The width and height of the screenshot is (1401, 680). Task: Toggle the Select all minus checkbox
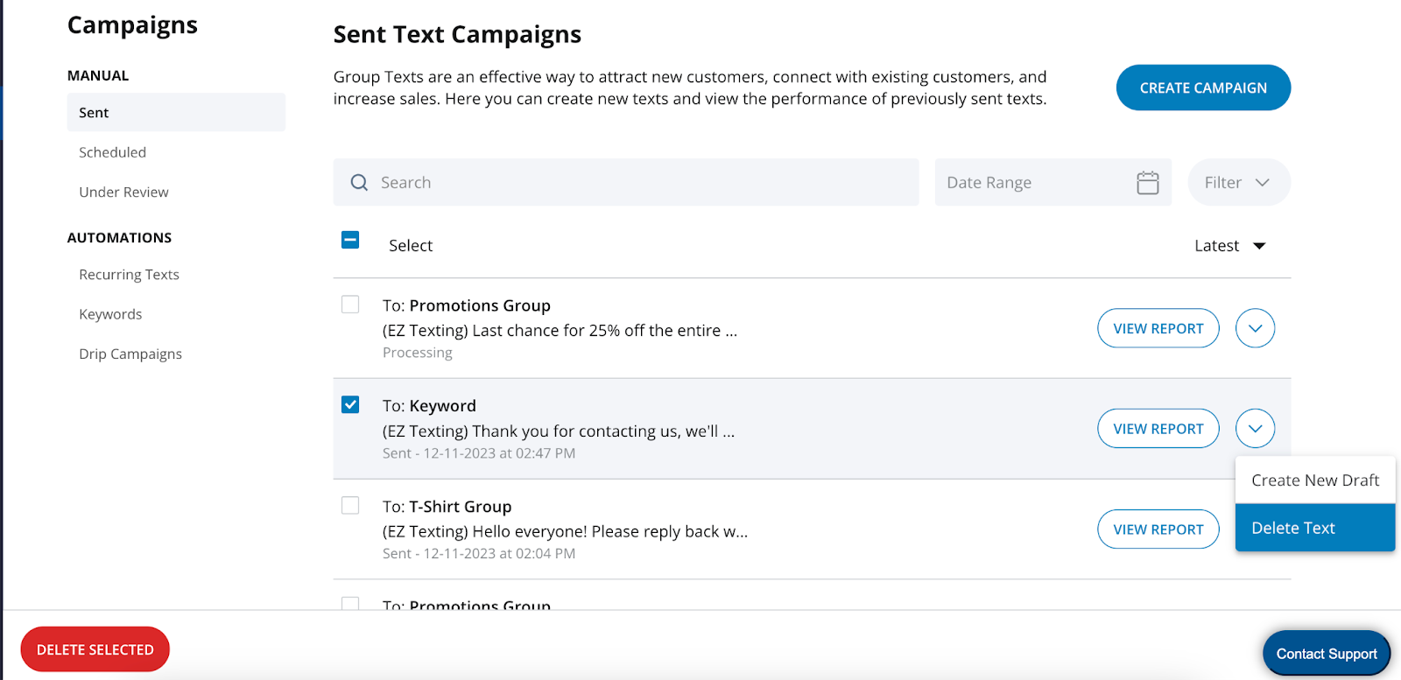click(350, 239)
